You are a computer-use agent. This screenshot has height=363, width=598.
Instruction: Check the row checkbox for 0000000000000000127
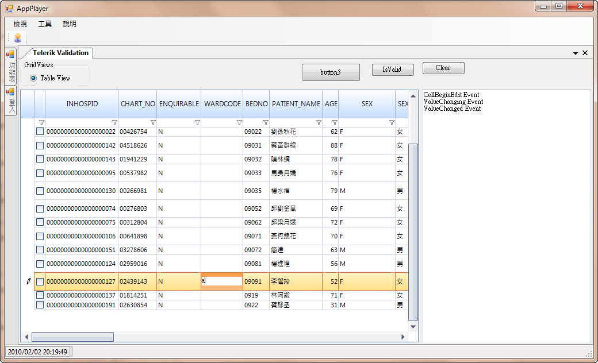pyautogui.click(x=40, y=281)
